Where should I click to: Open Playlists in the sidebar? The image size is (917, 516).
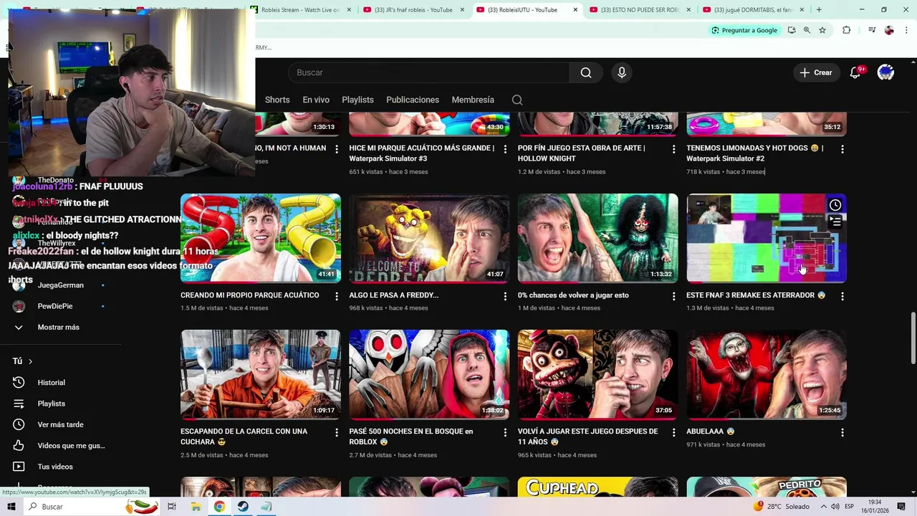[x=51, y=403]
